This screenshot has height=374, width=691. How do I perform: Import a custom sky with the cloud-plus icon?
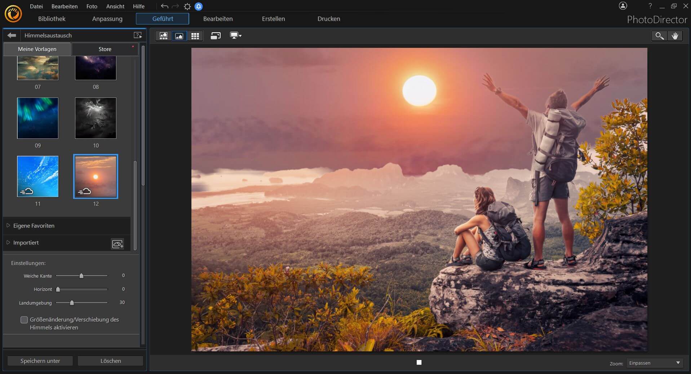click(118, 244)
